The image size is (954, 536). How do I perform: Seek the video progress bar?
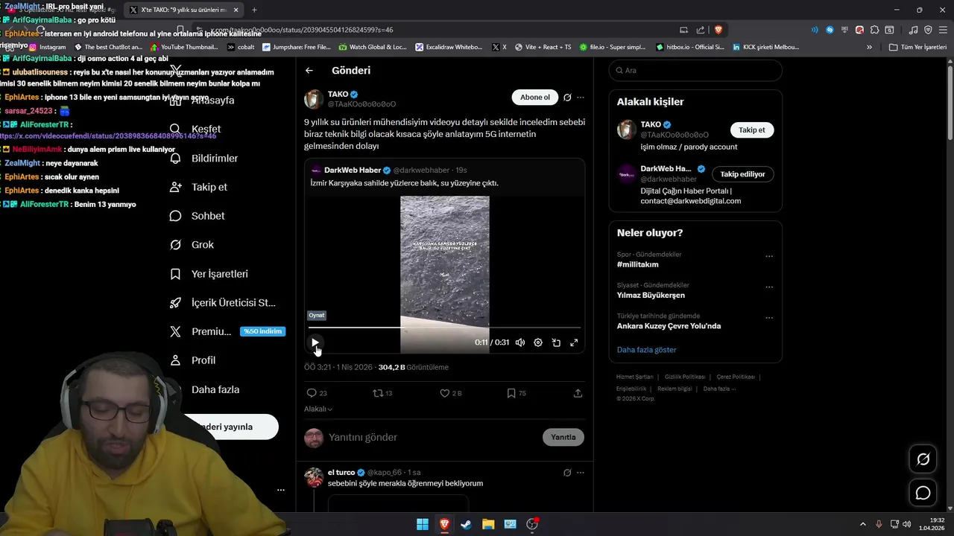click(x=444, y=328)
